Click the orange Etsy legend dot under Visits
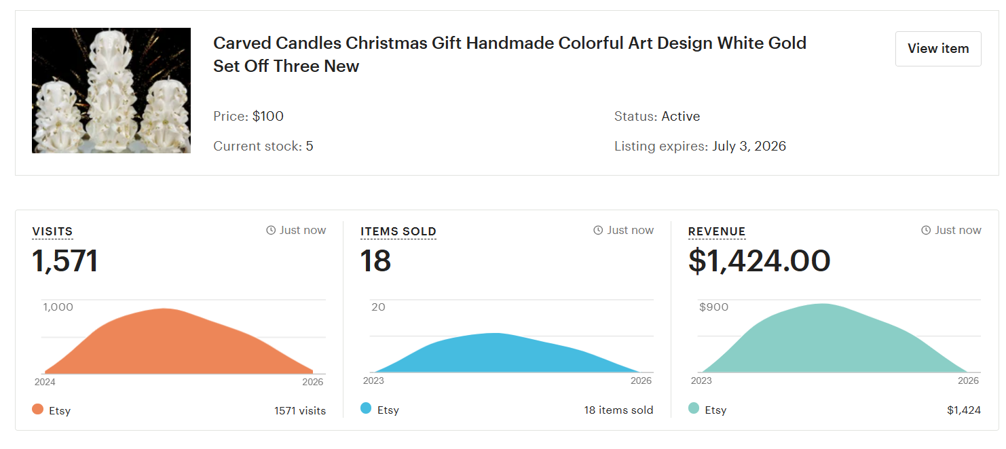1006x449 pixels. coord(37,409)
